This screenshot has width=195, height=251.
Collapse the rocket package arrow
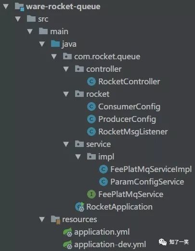[66, 94]
